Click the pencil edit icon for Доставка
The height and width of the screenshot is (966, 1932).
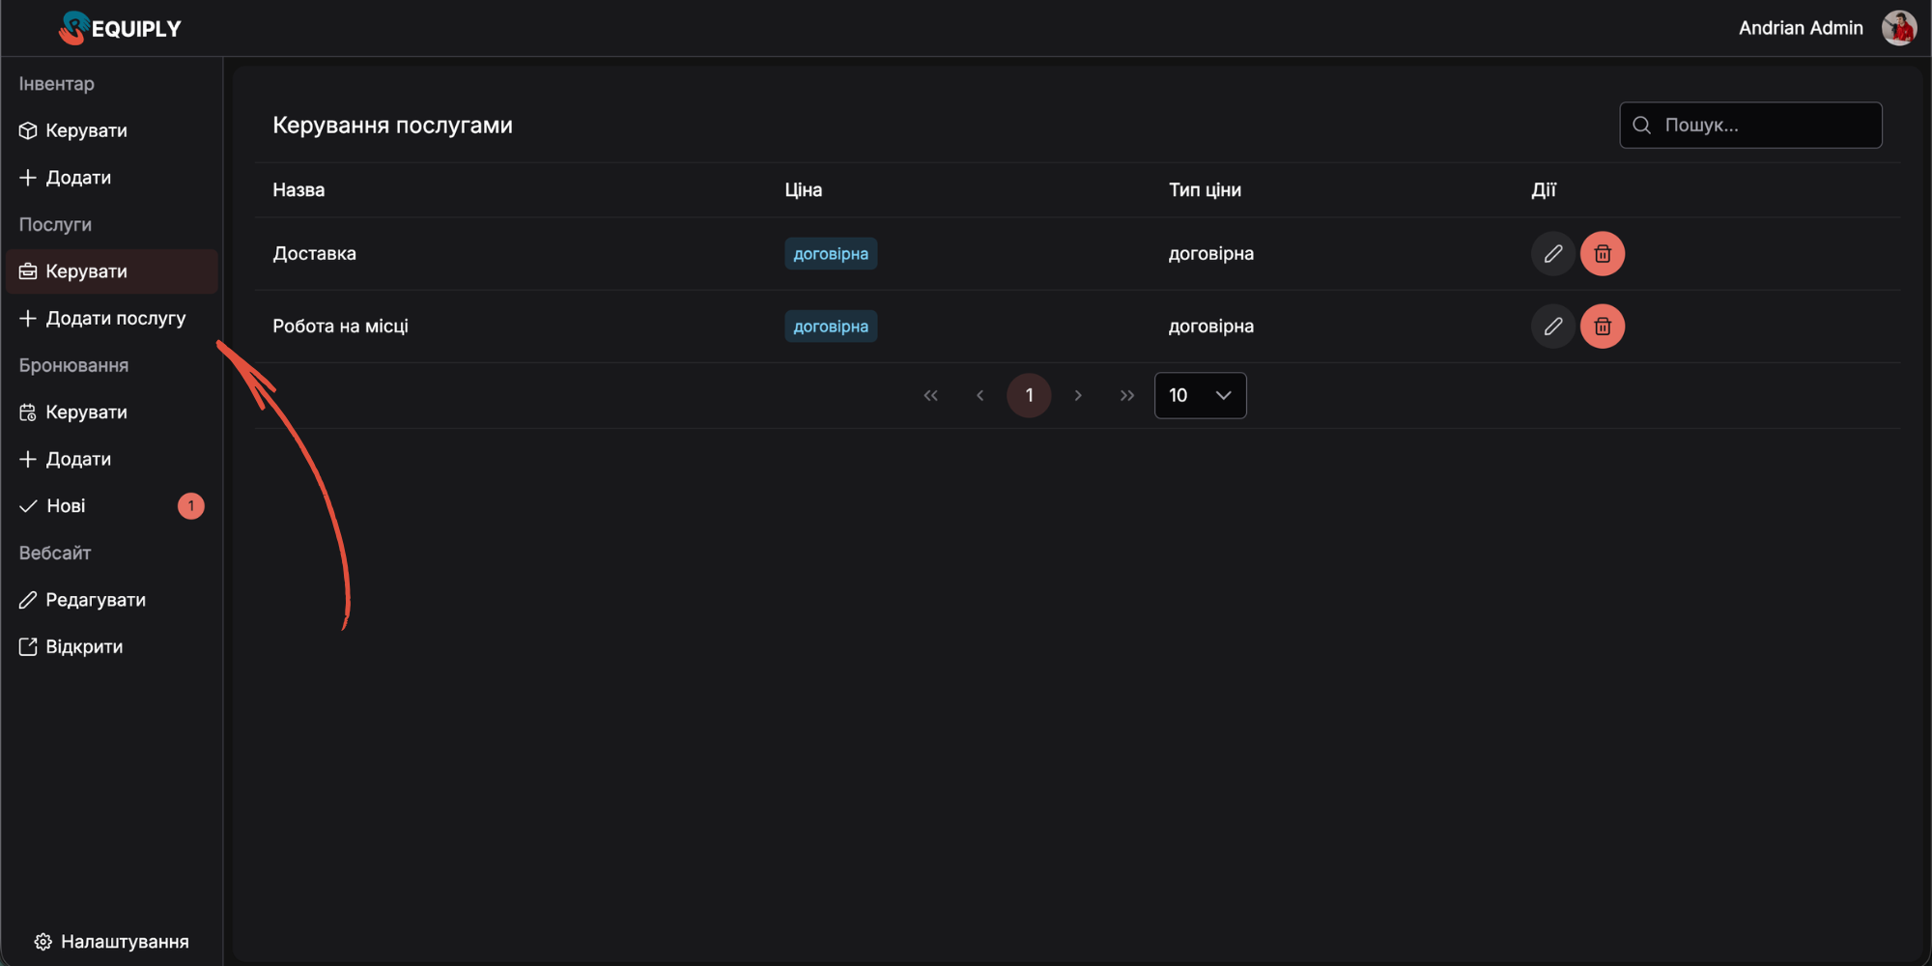pos(1552,253)
